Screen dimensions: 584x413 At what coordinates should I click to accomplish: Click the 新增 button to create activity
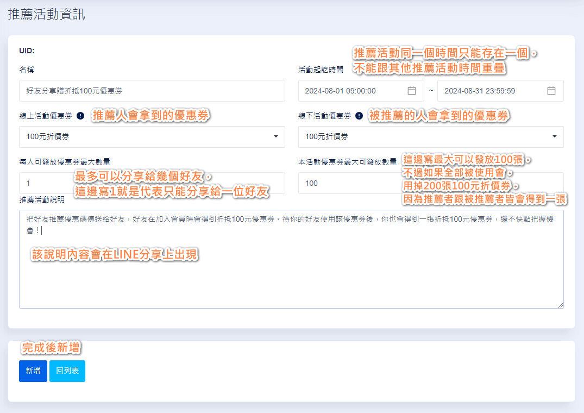click(x=33, y=371)
